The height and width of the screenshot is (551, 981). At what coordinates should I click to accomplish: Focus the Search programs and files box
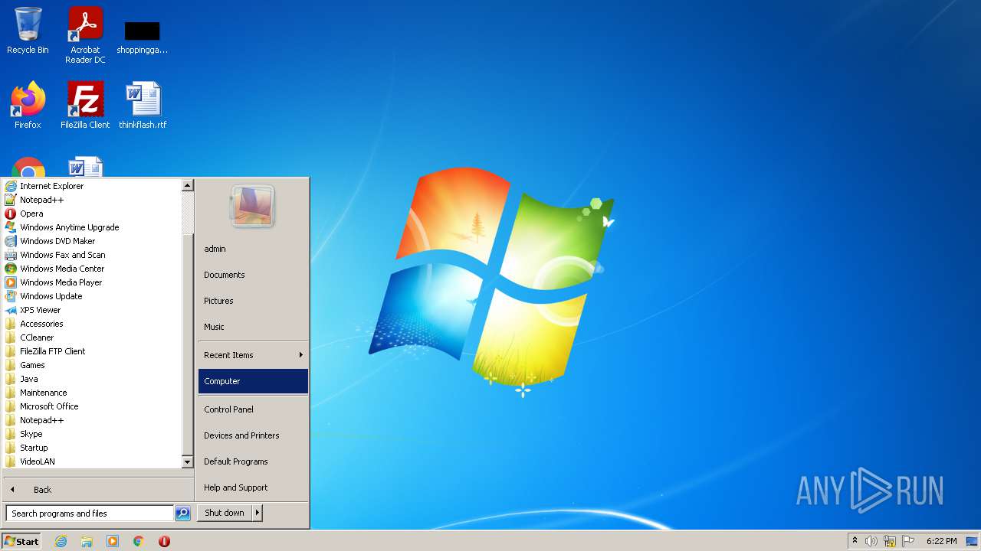click(x=90, y=514)
